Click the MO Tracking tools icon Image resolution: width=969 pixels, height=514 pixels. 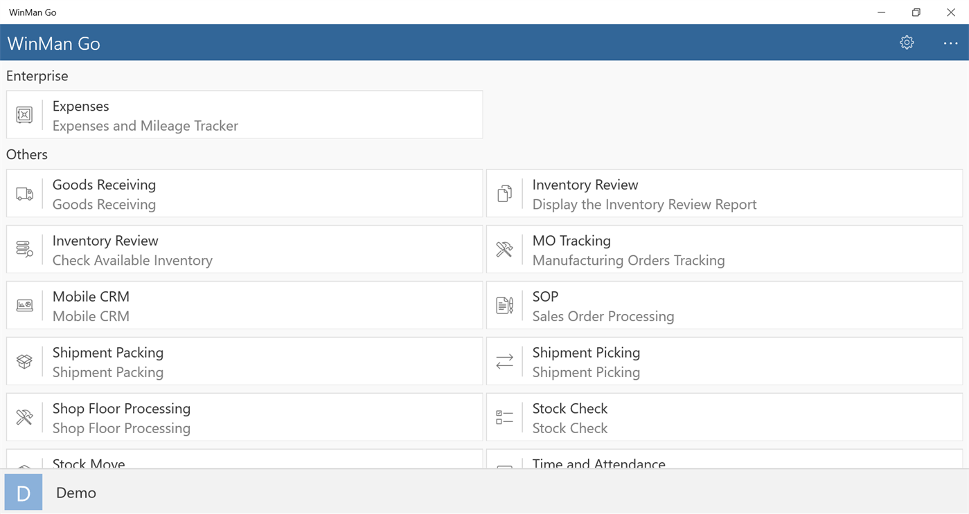[504, 250]
